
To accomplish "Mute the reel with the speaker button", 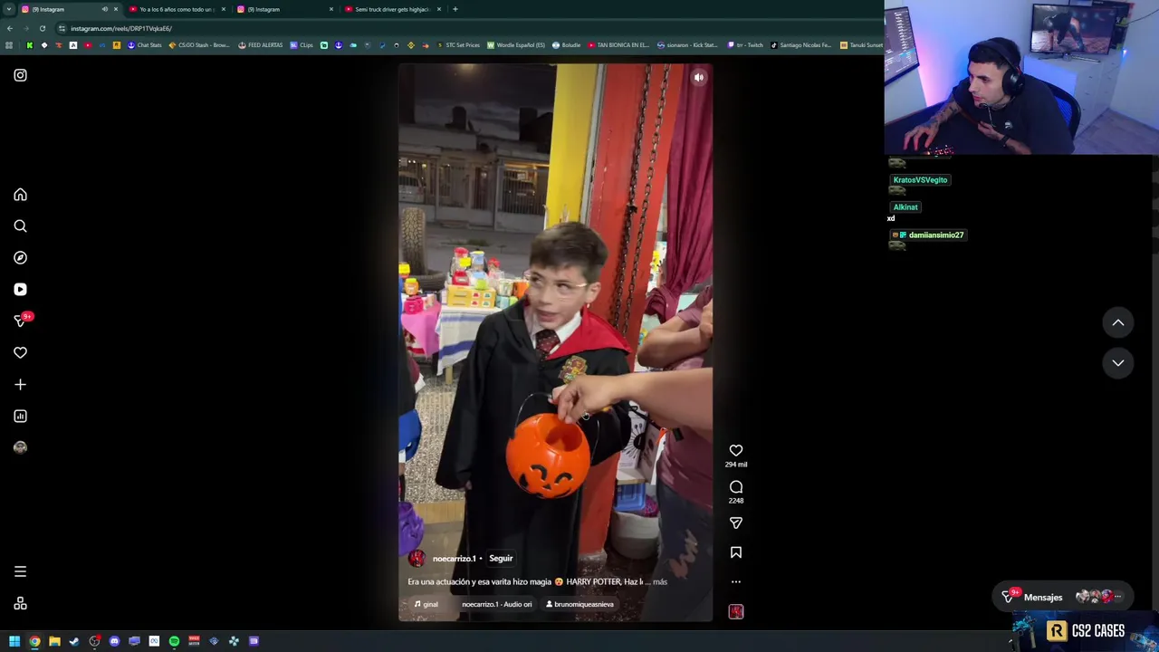I will [x=698, y=78].
